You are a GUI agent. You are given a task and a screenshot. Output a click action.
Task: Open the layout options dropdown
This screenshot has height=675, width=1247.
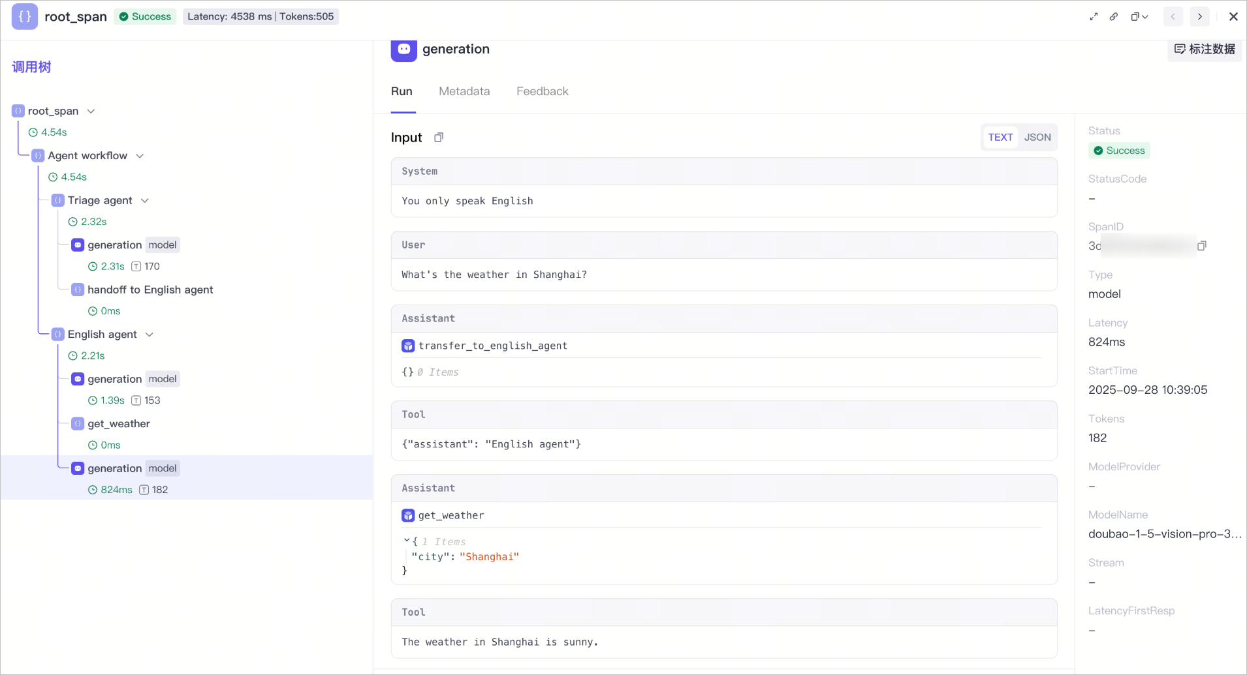pyautogui.click(x=1140, y=17)
